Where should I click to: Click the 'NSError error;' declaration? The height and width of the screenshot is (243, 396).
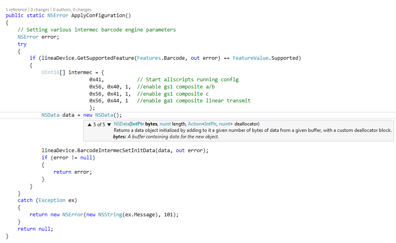click(38, 37)
